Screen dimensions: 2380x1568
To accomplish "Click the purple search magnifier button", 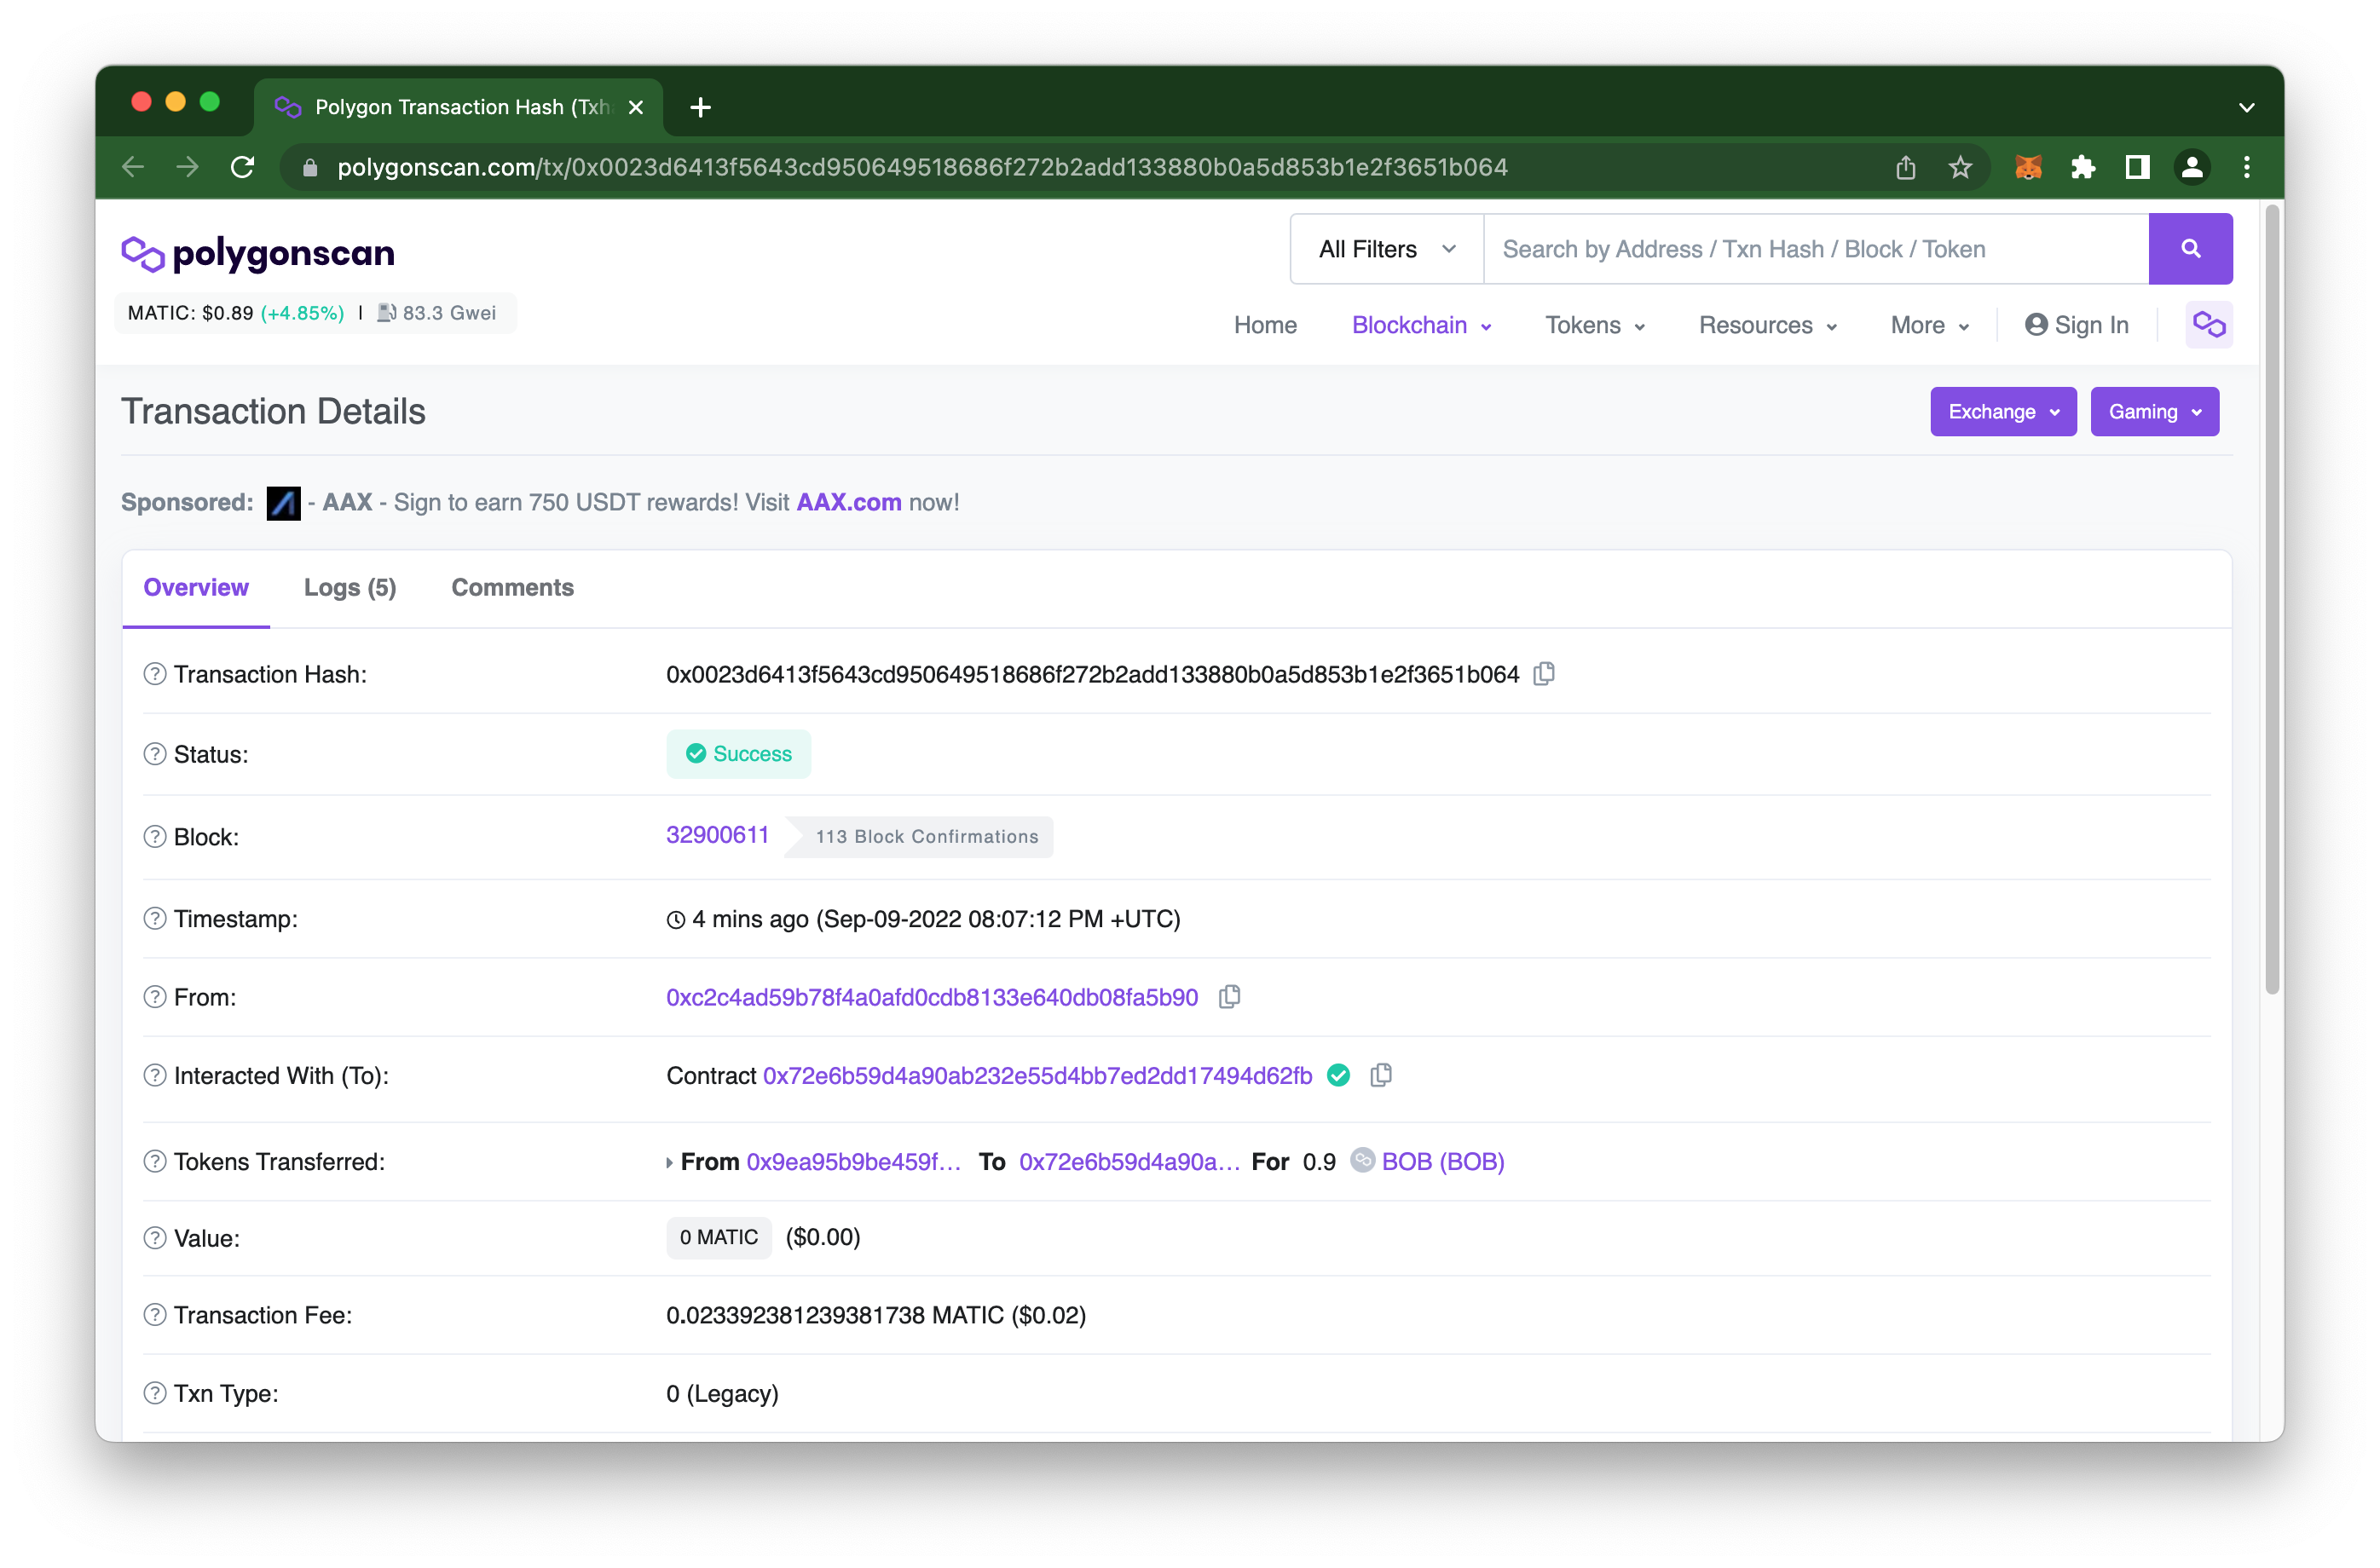I will [2190, 248].
